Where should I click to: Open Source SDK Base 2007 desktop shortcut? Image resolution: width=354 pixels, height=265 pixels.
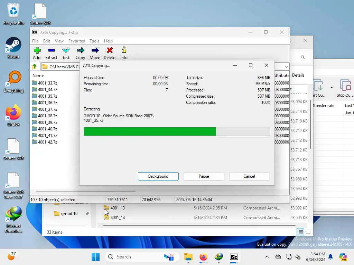point(13,186)
